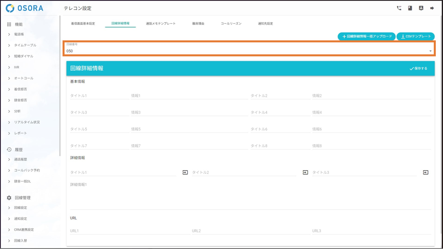Click the OSORA logo
This screenshot has width=443, height=249.
25,8
